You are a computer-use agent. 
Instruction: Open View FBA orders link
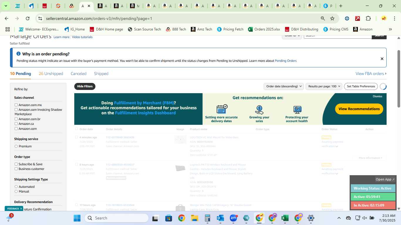(371, 74)
